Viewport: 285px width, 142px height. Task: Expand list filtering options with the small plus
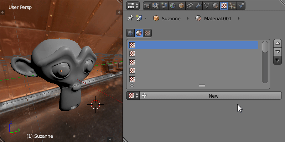coord(132,85)
